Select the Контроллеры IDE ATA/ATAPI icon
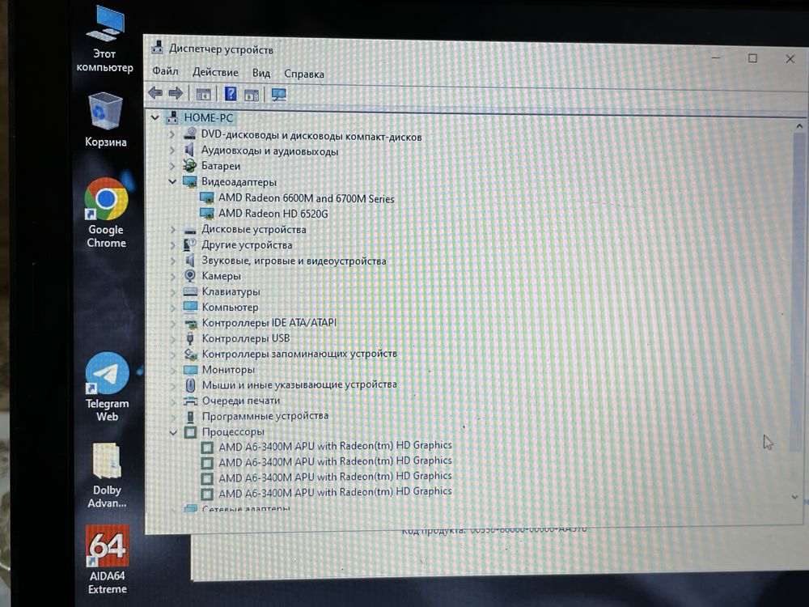Image resolution: width=809 pixels, height=607 pixels. click(191, 323)
